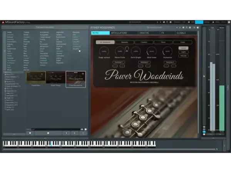Click the Harmony 3 button
Screen dimensions: 231x173
[170, 62]
